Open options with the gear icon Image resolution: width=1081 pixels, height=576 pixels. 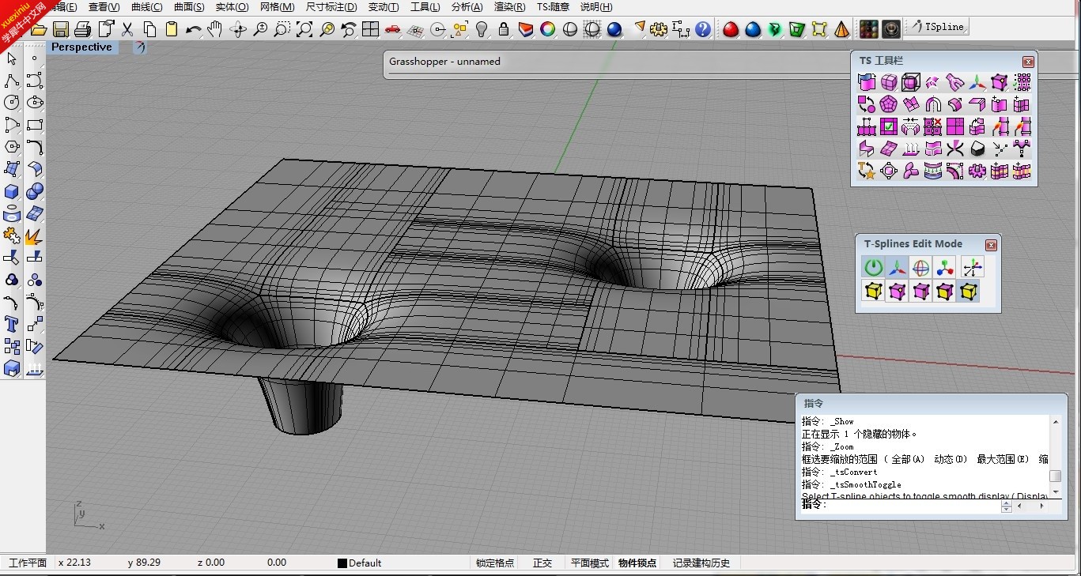[659, 30]
